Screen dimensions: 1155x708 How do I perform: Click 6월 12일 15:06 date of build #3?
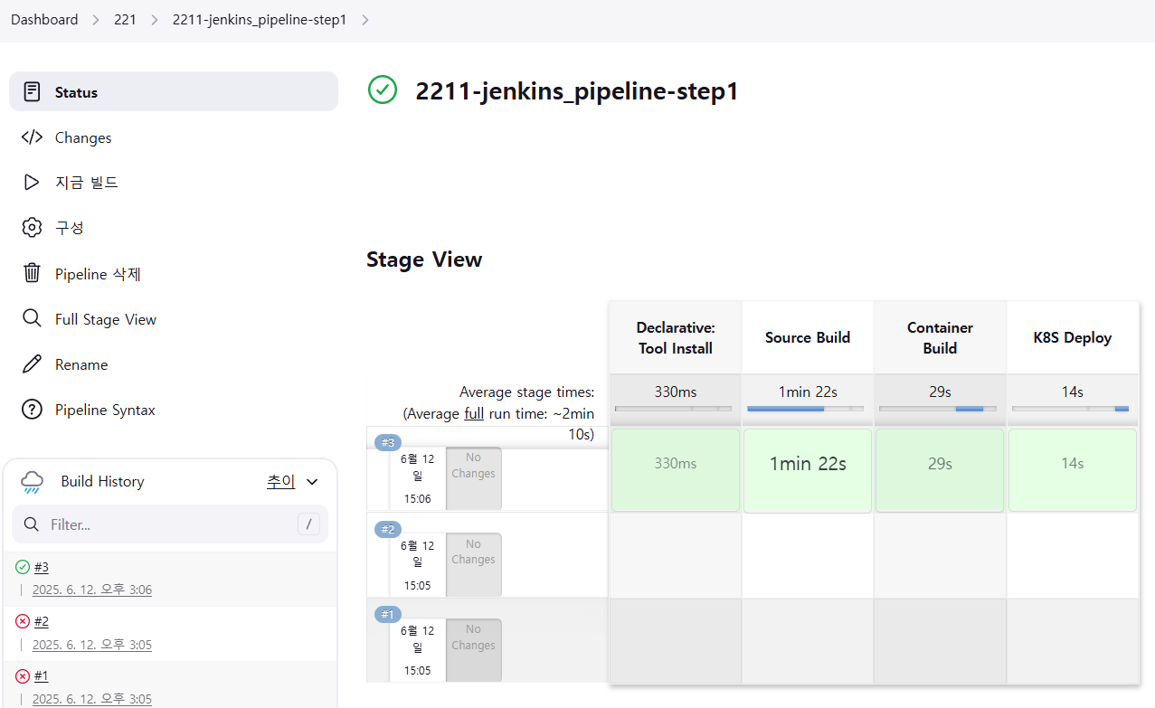[x=418, y=478]
